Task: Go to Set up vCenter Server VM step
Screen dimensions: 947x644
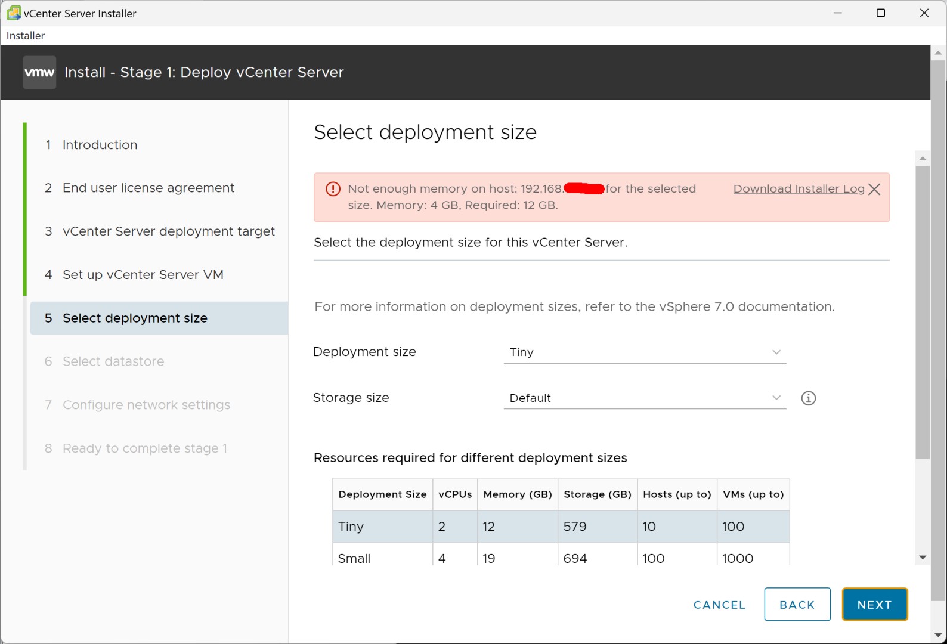Action: (x=134, y=275)
